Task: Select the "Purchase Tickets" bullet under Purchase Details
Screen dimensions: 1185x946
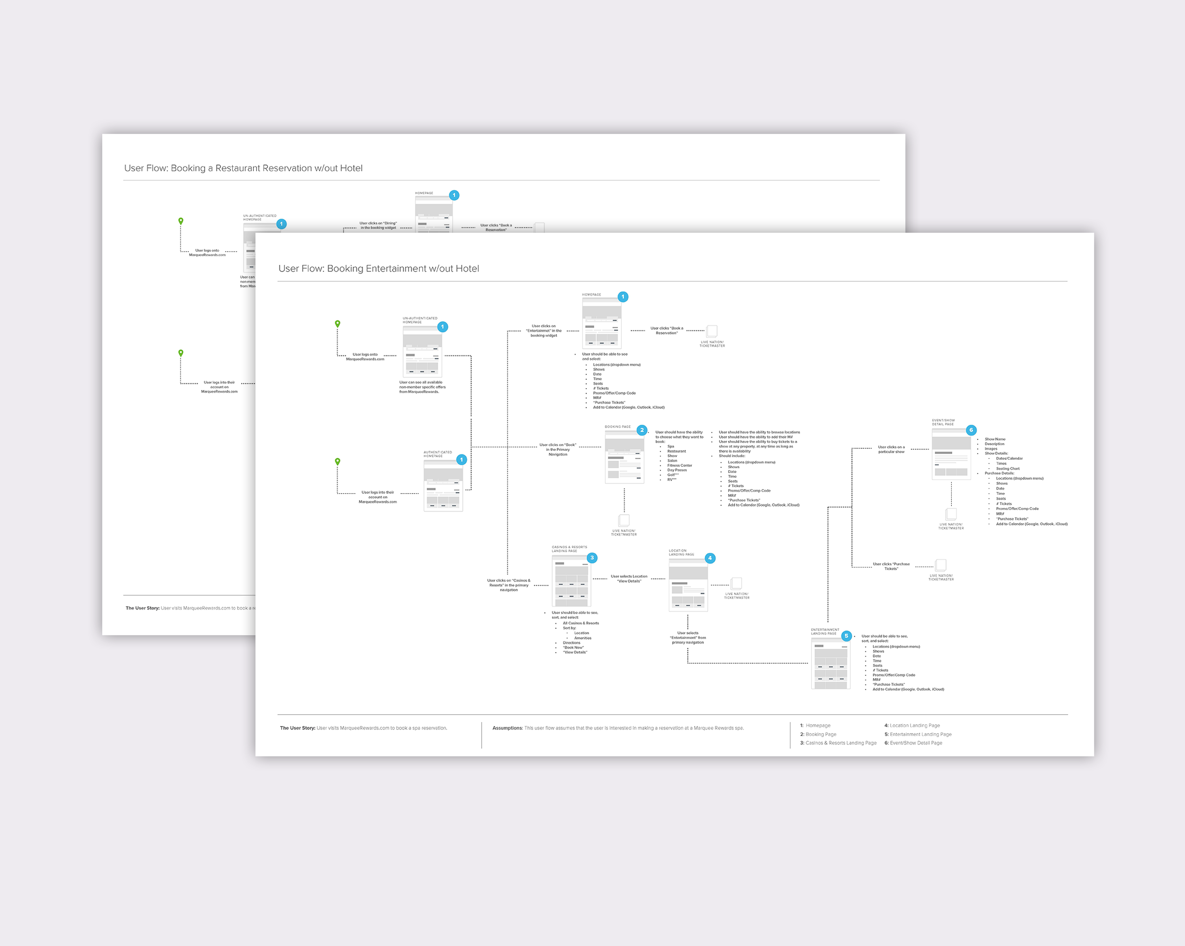Action: (1012, 518)
